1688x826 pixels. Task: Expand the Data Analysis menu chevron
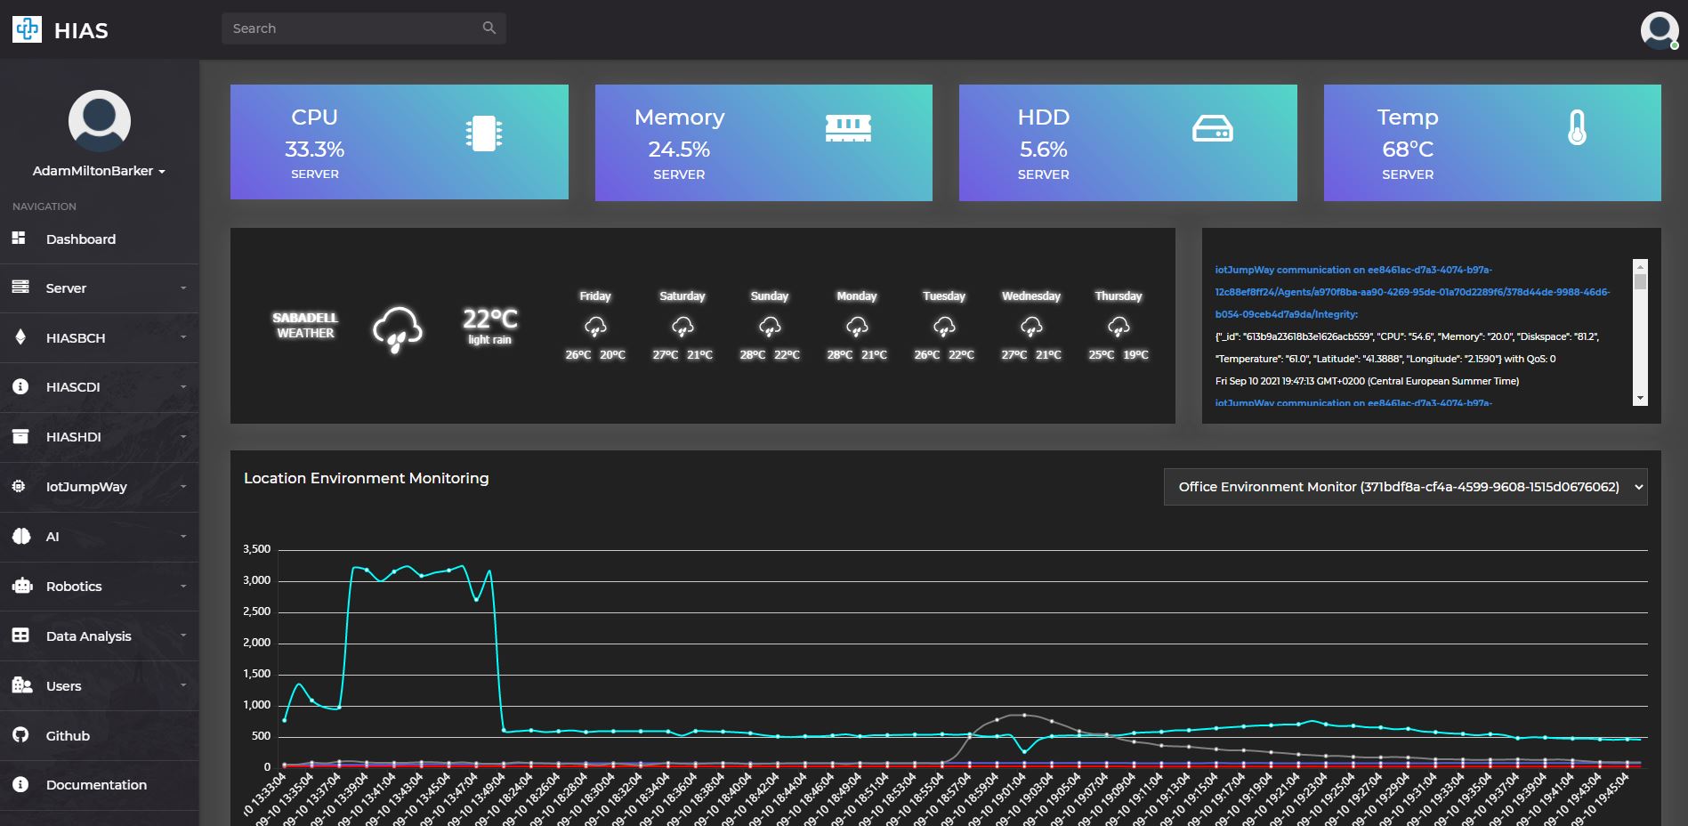pos(183,636)
